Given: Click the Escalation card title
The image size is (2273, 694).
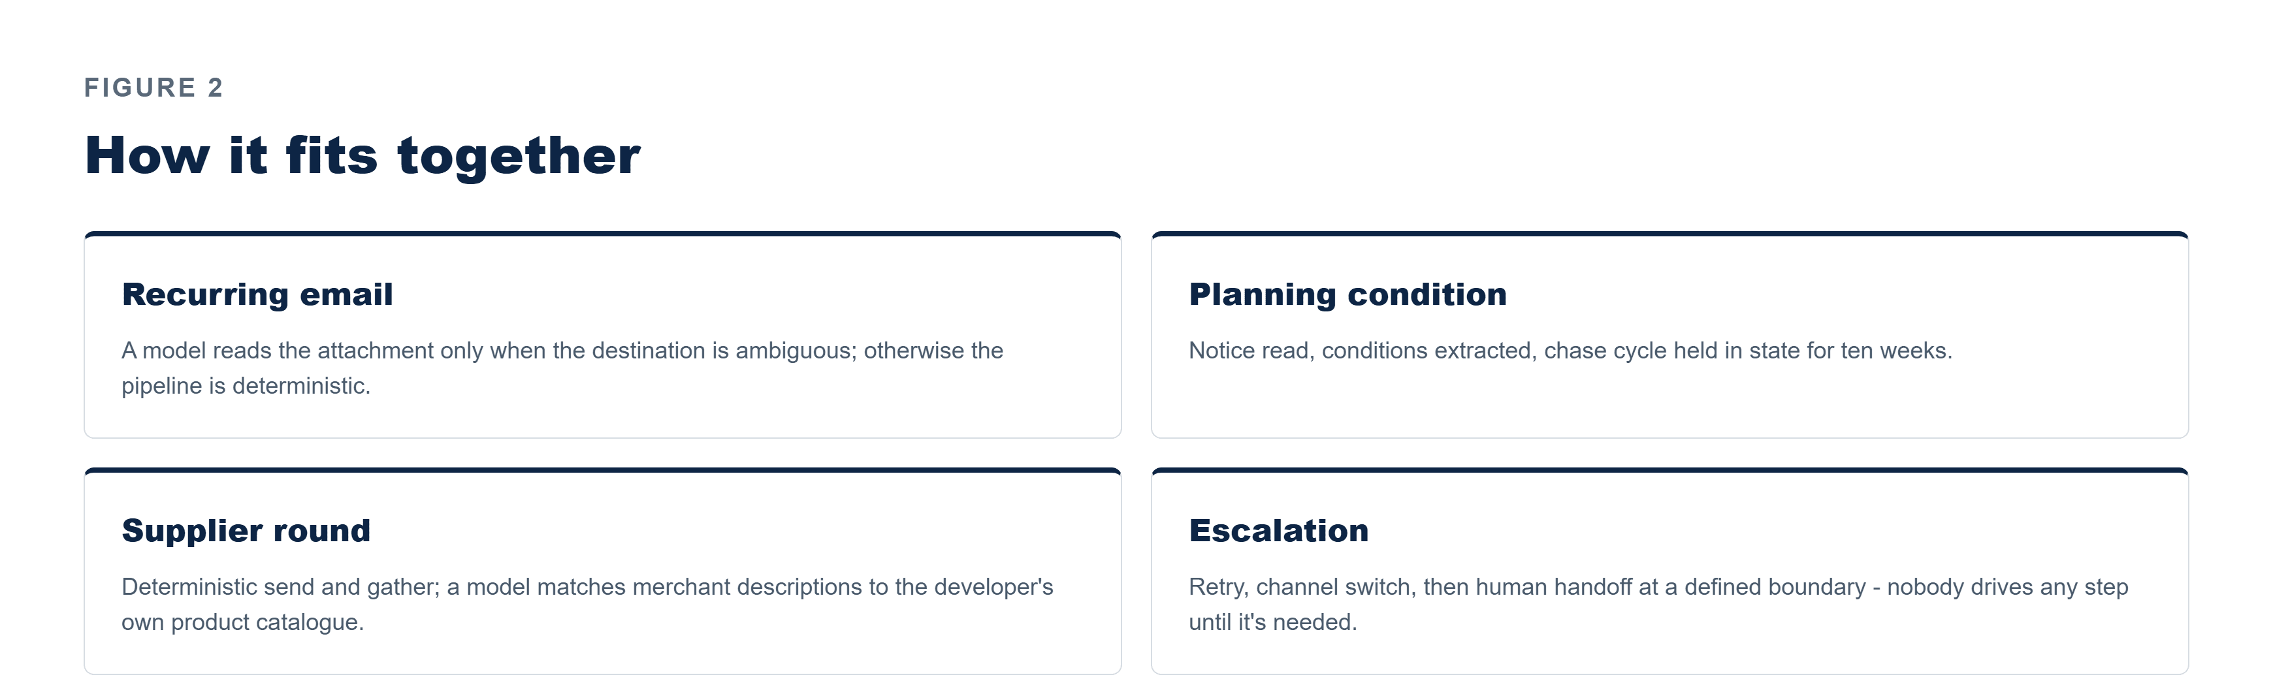Looking at the screenshot, I should point(1279,531).
